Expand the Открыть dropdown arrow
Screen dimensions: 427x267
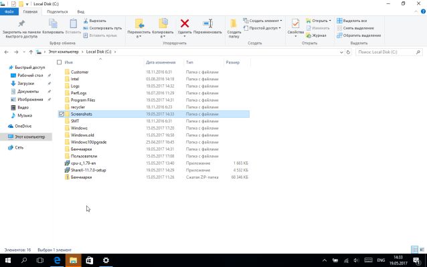click(330, 21)
